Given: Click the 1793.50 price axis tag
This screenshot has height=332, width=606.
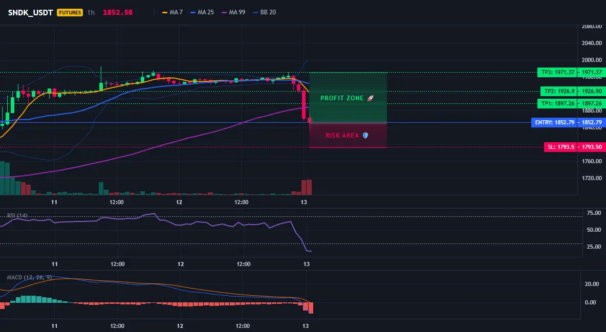Looking at the screenshot, I should coord(591,147).
